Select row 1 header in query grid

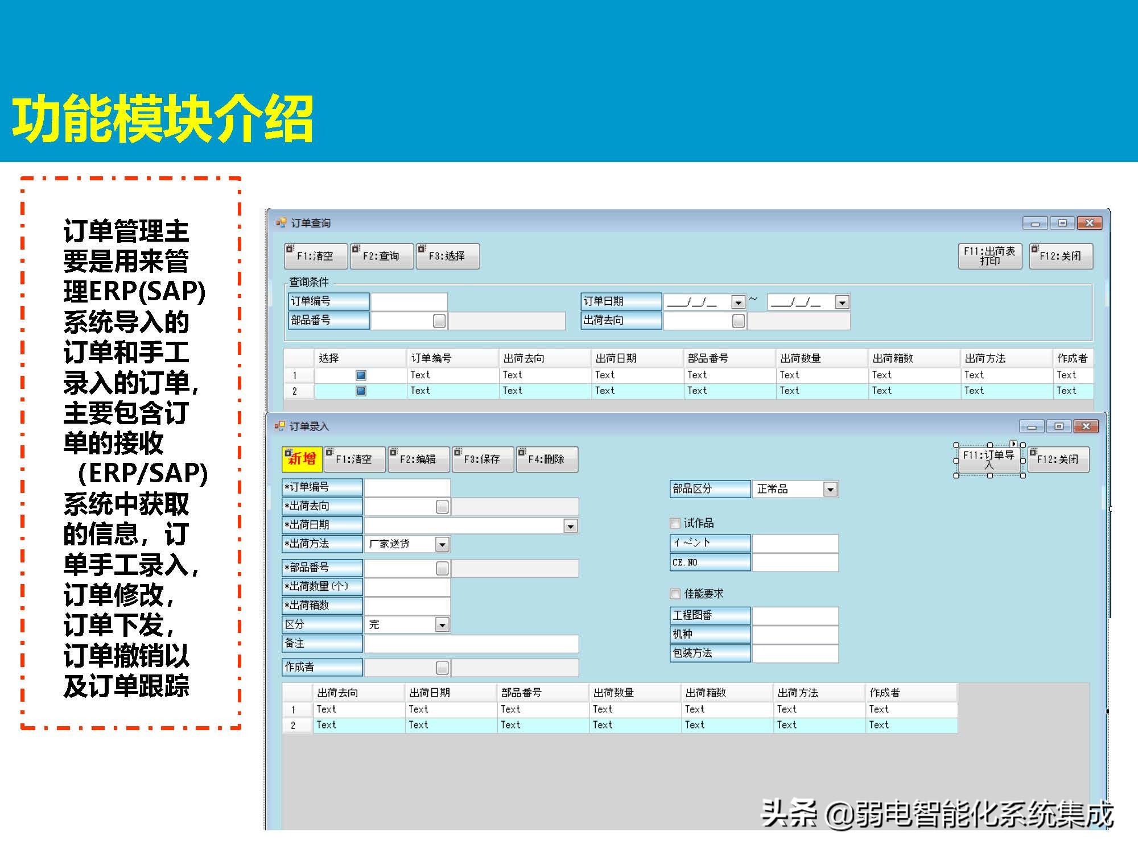(299, 375)
